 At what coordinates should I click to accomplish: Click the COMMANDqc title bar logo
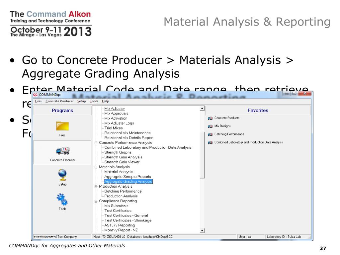point(35,95)
